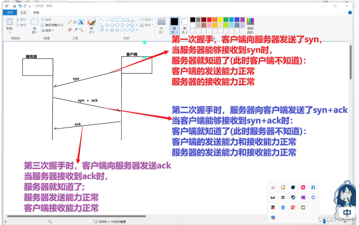The image size is (359, 225).
Task: Open the Paste (粘贴) dropdown arrow
Action: [9, 32]
